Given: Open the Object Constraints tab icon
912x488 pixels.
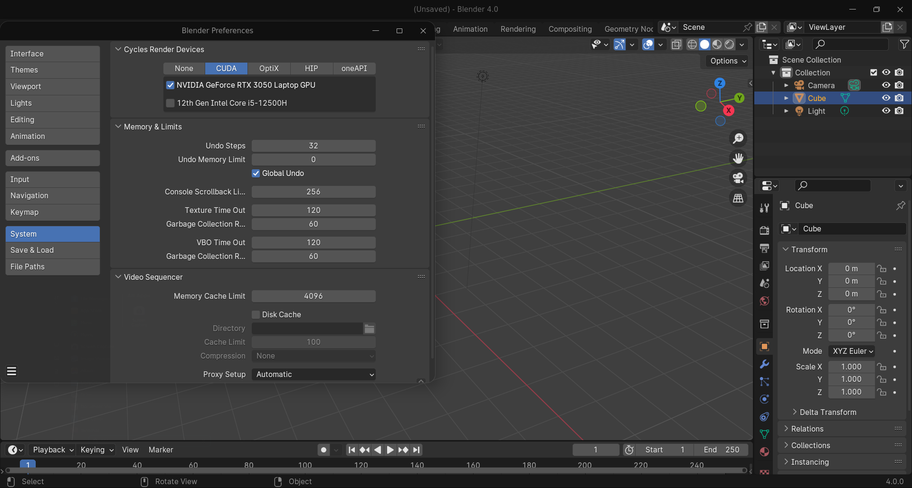Looking at the screenshot, I should point(764,416).
